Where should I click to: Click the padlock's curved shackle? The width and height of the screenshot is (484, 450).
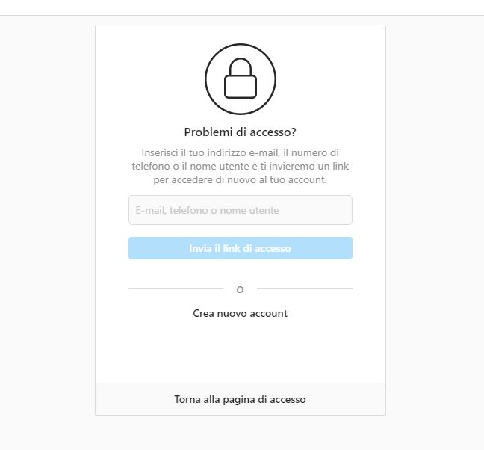pyautogui.click(x=241, y=66)
